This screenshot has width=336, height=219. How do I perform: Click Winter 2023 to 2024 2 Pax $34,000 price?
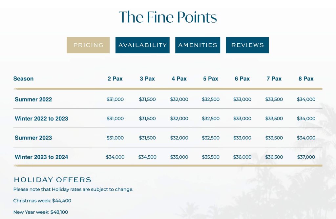coord(115,157)
